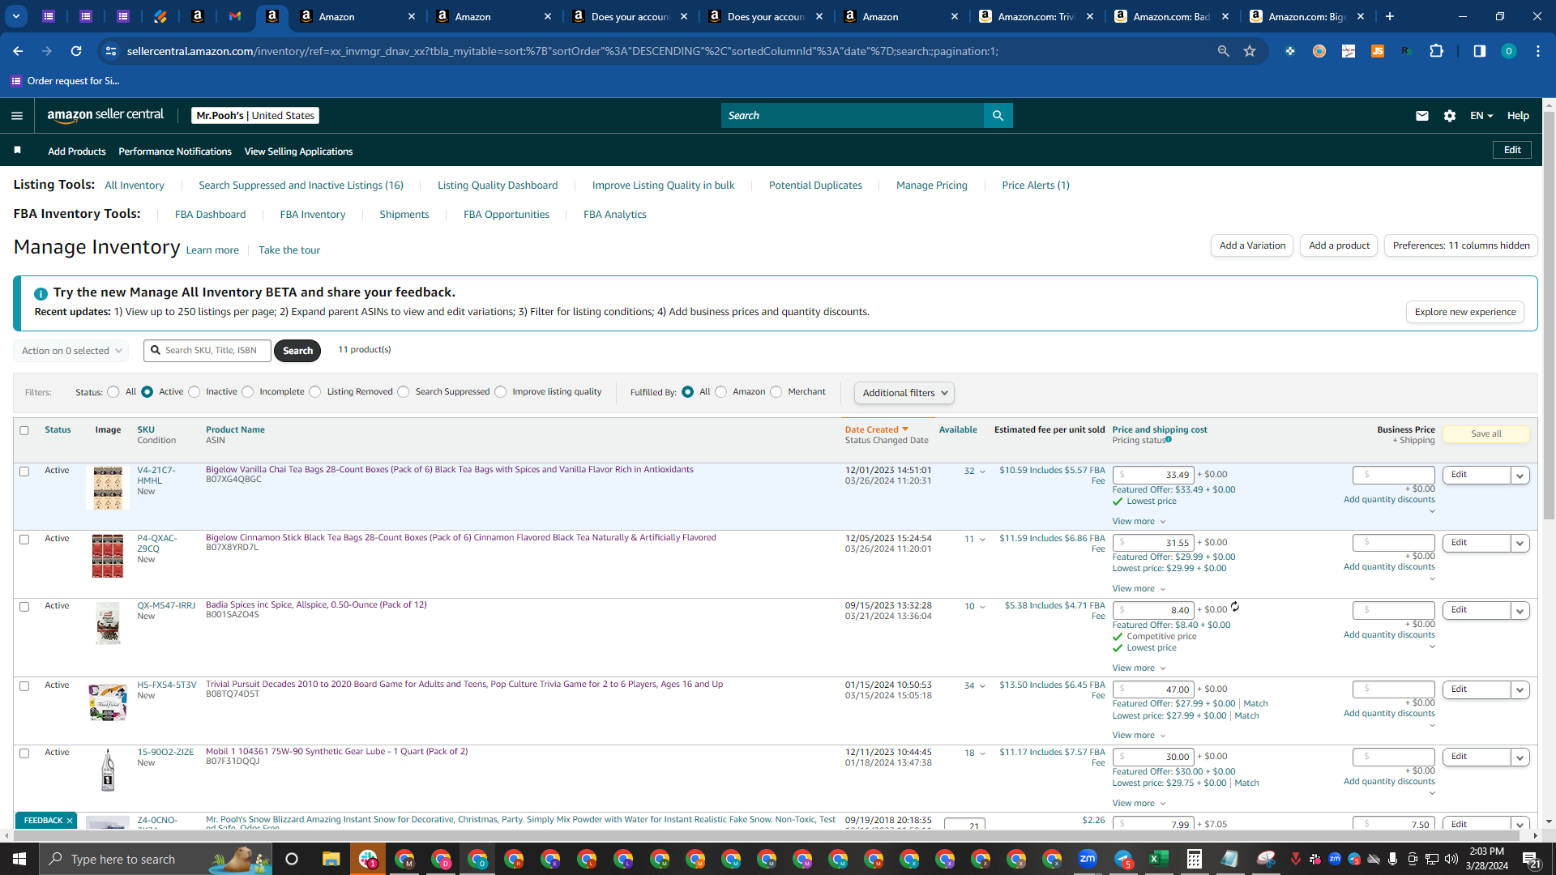Select the Listing Removed status filter

coord(315,392)
